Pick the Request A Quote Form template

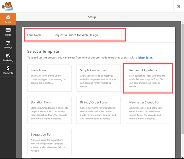[148, 78]
